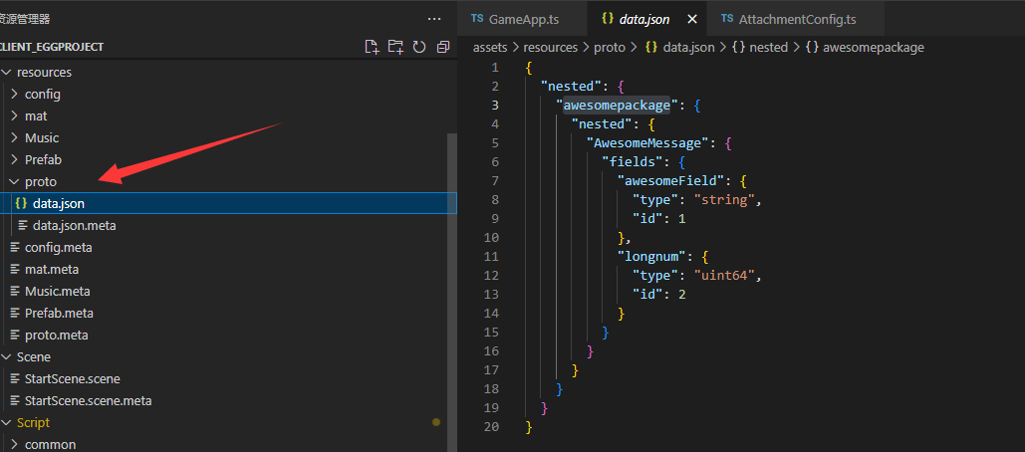Click the New Folder icon in explorer
Image resolution: width=1025 pixels, height=452 pixels.
click(395, 47)
